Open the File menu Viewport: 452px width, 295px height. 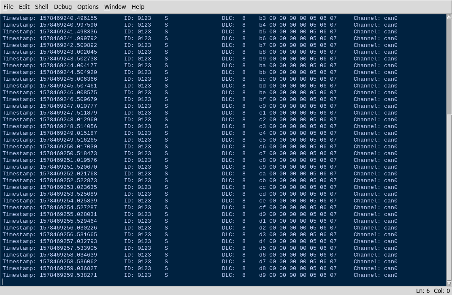[x=8, y=7]
